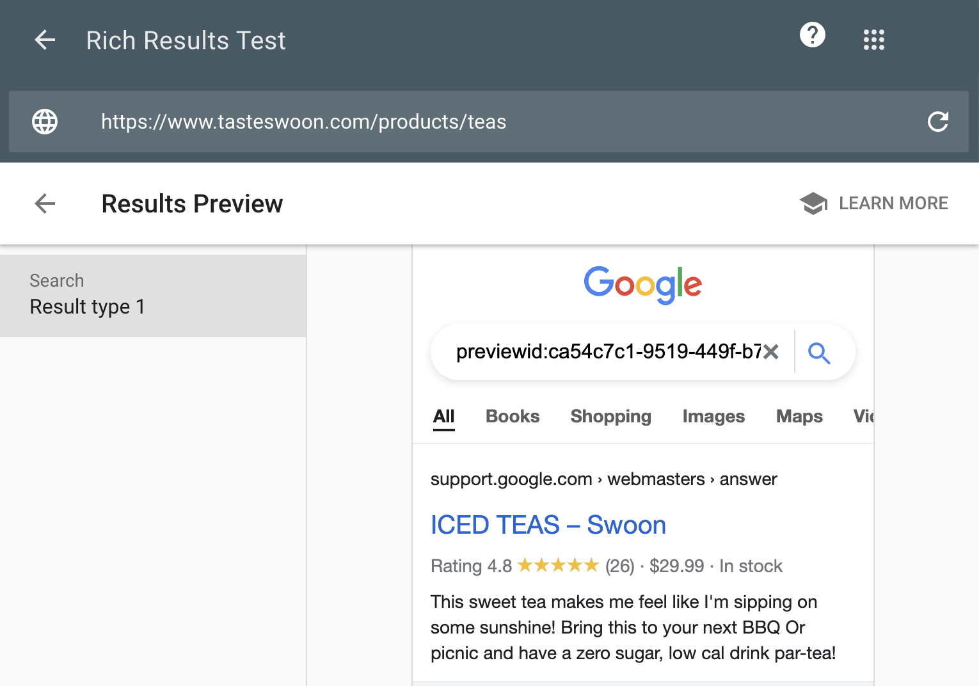Click the back arrow beside Rich Results Test
The image size is (979, 686).
(45, 40)
